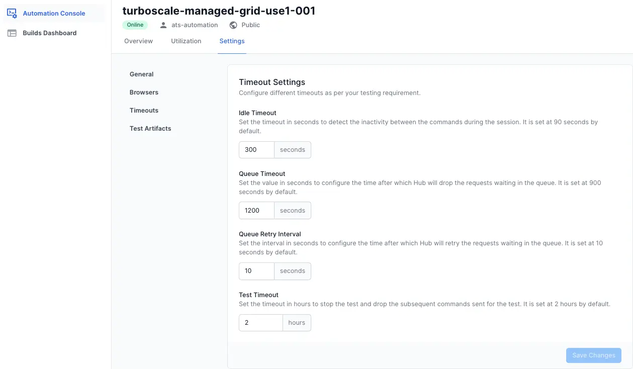633x369 pixels.
Task: Click the Test Timeout hours field
Action: [260, 322]
